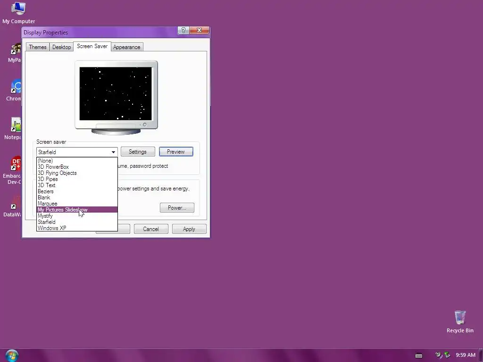Switch to the Themes tab
This screenshot has height=362, width=483.
coord(38,47)
